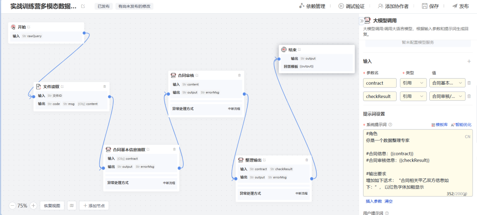The height and width of the screenshot is (215, 477).
Task: Edit 合同审核 node name icon
Action: (x=197, y=75)
